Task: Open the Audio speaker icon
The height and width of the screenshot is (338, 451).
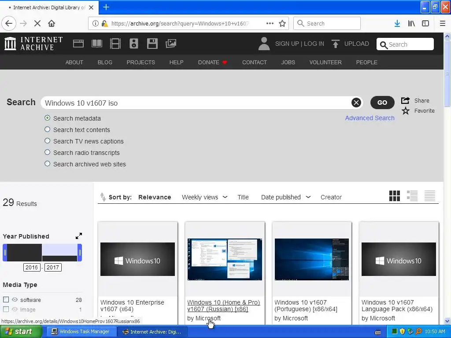Action: tap(134, 44)
